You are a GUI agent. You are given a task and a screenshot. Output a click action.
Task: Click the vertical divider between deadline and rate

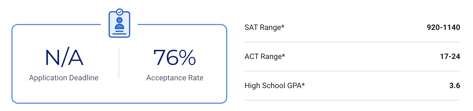(x=119, y=64)
